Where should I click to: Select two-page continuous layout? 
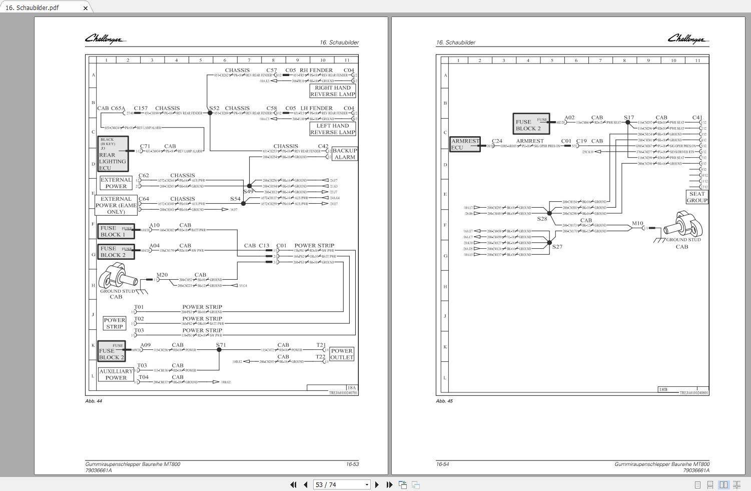736,484
